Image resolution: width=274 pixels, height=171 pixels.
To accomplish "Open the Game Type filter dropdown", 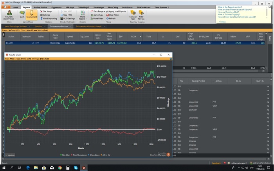I will (98, 15).
